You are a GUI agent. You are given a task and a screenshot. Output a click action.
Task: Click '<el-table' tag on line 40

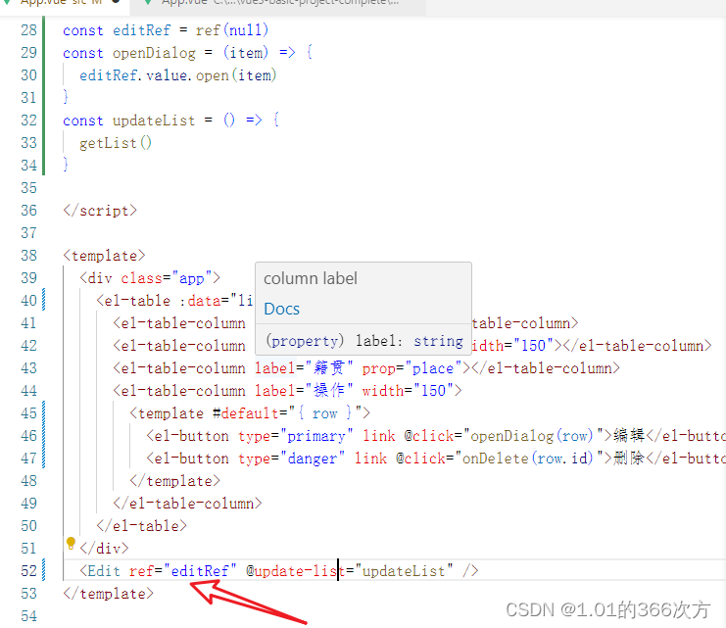pyautogui.click(x=133, y=301)
